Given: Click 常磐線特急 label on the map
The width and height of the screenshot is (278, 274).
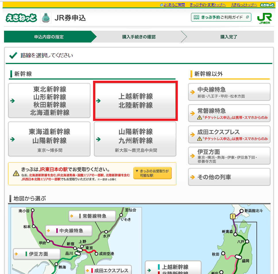Looking at the screenshot, I should point(92,216).
